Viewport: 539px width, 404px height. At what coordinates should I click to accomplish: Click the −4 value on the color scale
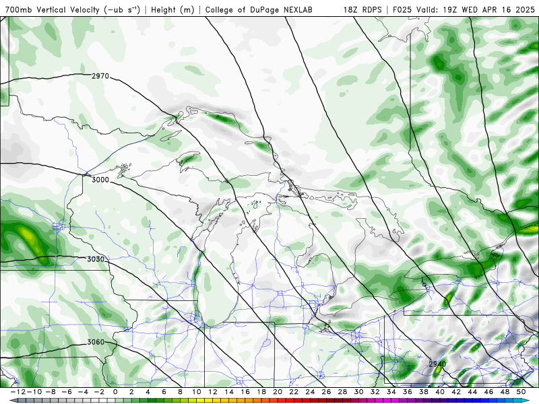point(82,392)
